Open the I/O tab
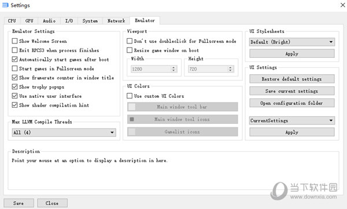347x209 pixels. [69, 21]
